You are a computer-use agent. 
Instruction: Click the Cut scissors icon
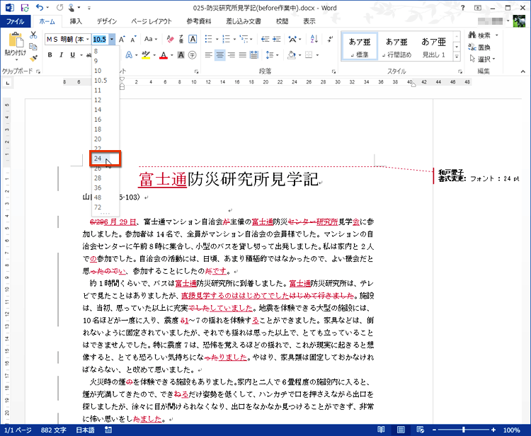click(33, 35)
